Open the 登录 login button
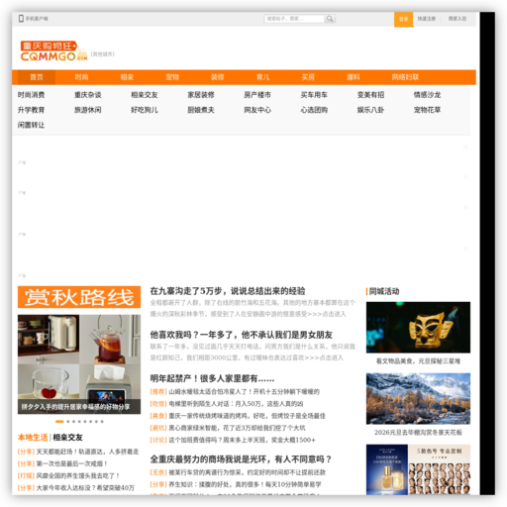The width and height of the screenshot is (507, 507). pos(404,19)
